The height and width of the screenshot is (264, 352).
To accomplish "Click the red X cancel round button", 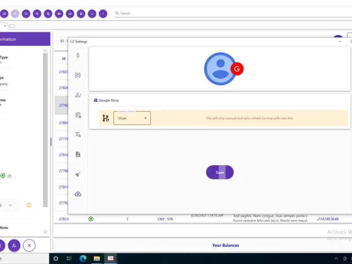I will [29, 246].
